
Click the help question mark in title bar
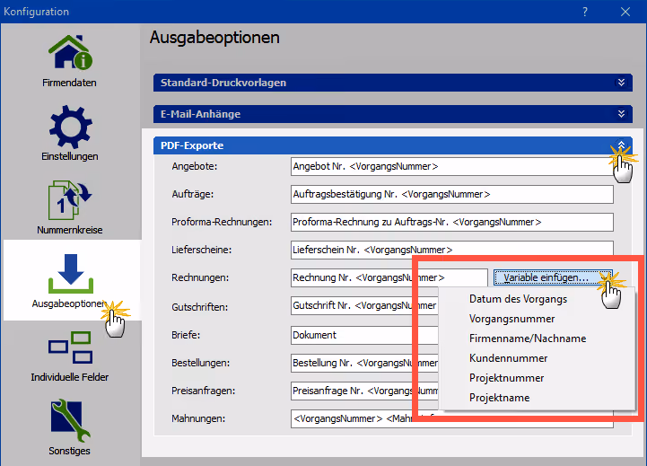point(585,12)
